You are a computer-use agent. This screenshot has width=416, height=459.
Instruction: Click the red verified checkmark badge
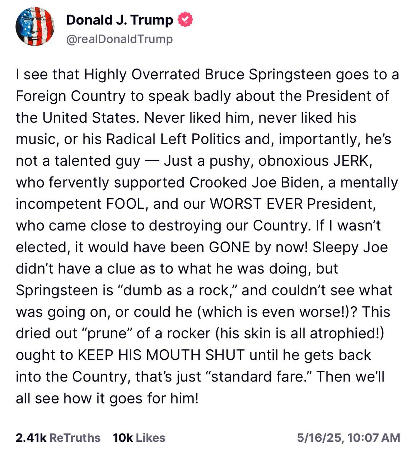click(x=186, y=20)
